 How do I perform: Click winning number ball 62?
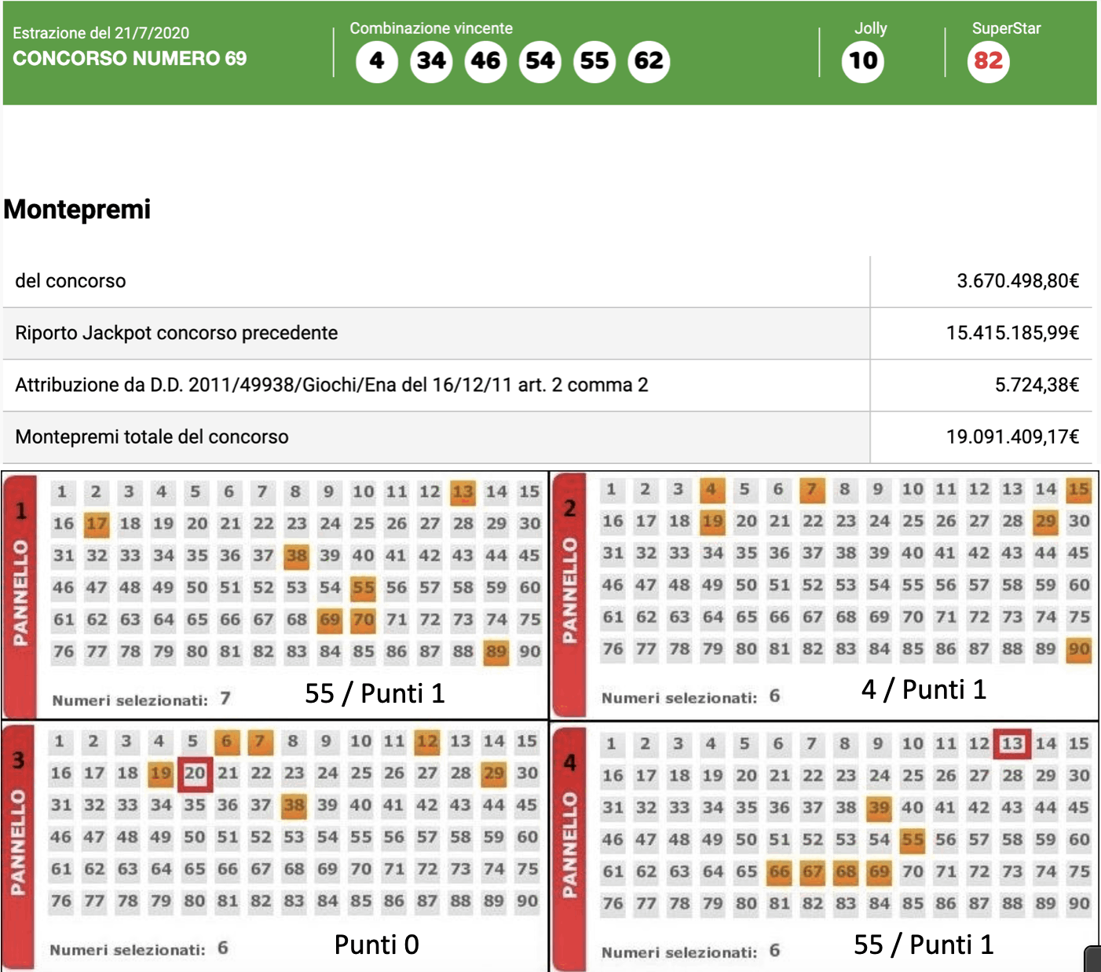coord(649,61)
